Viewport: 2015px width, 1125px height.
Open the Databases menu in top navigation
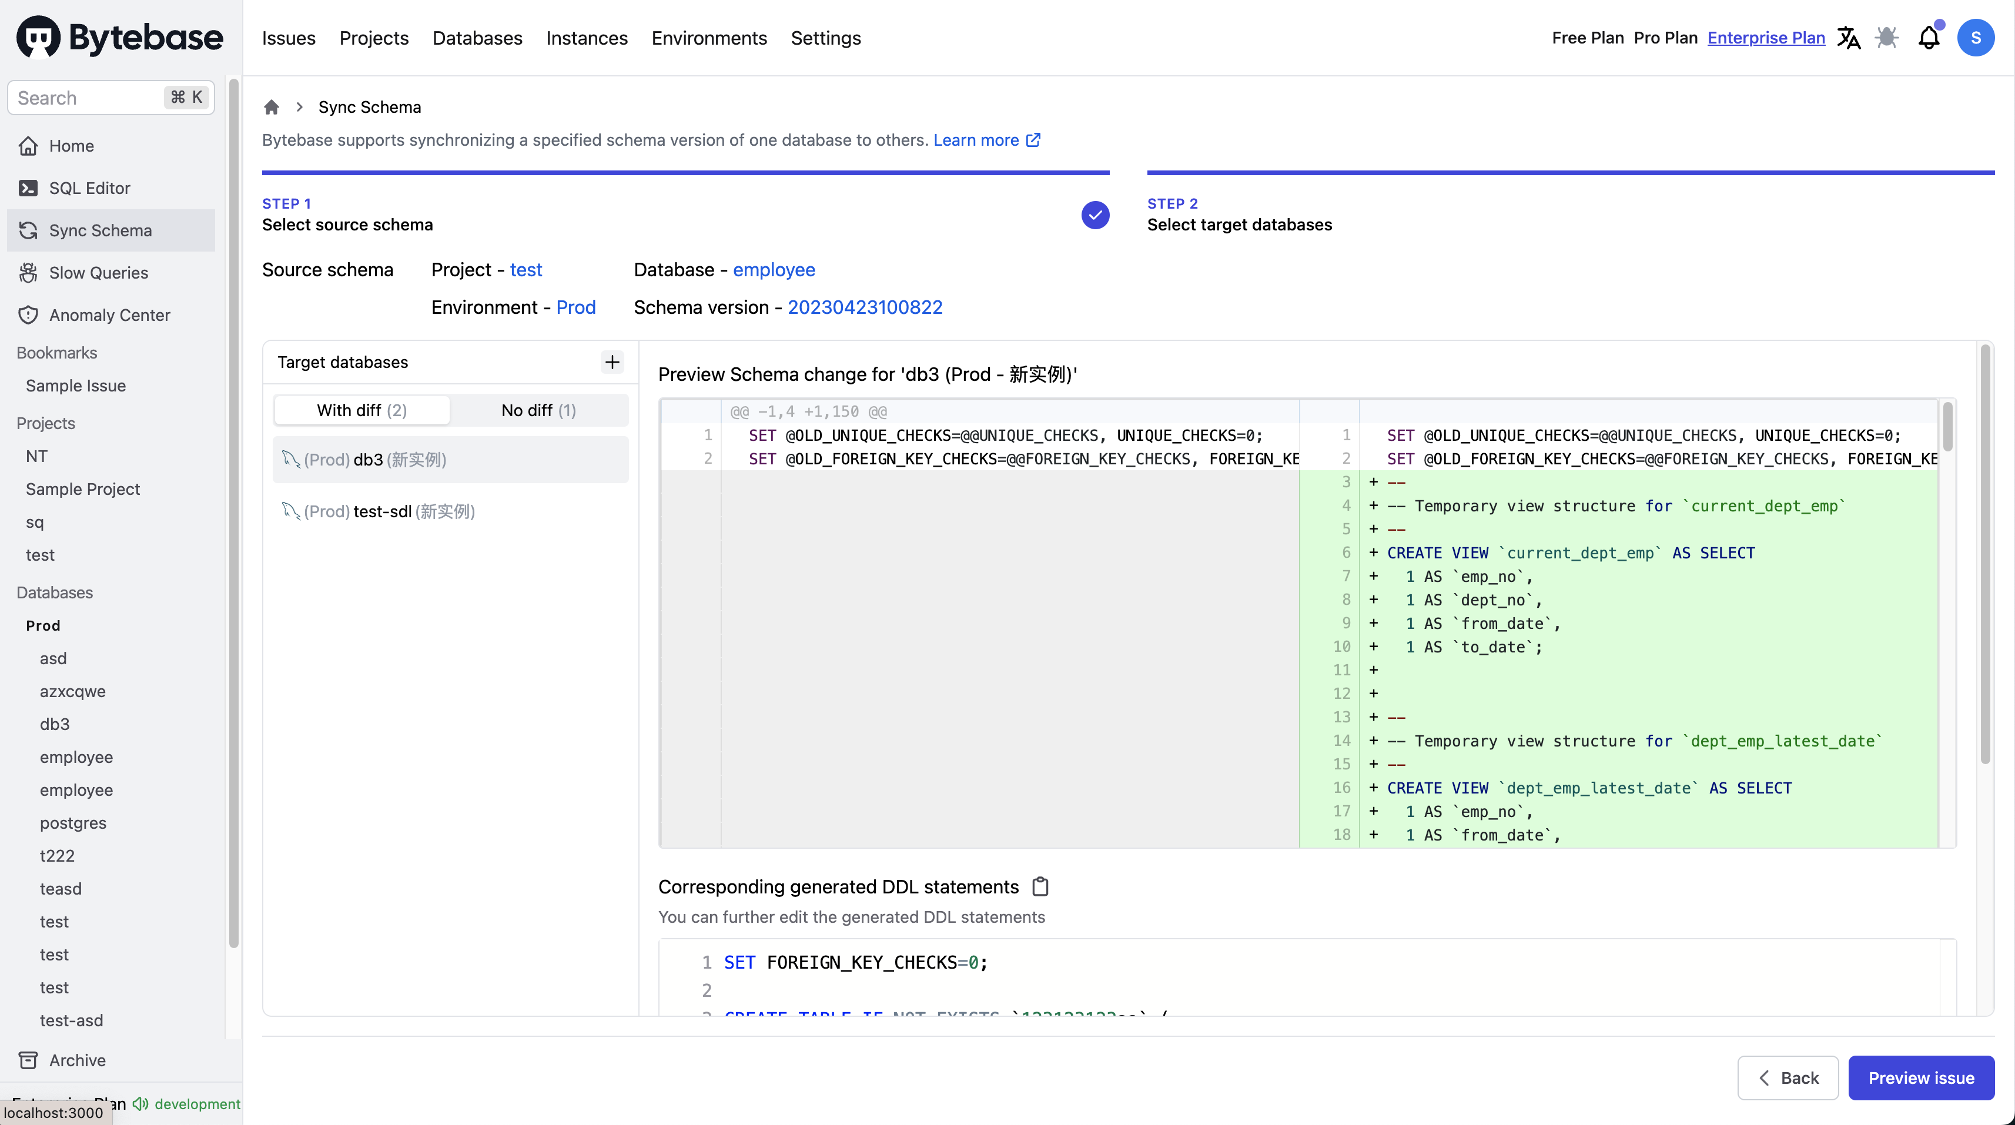pyautogui.click(x=477, y=38)
